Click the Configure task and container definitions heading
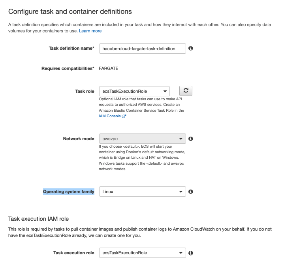Viewport: 282px width, 263px height. pyautogui.click(x=70, y=11)
